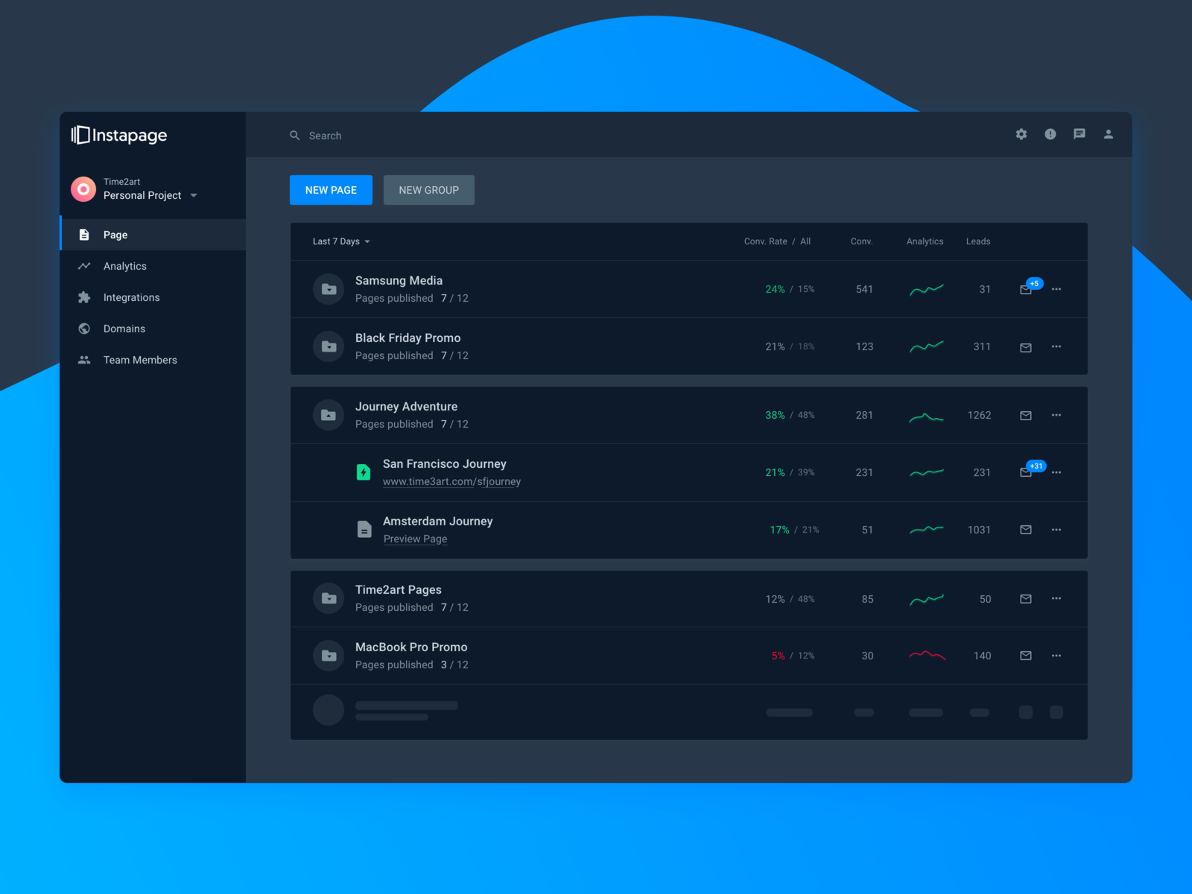
Task: Click the All label in the header
Action: (x=805, y=241)
